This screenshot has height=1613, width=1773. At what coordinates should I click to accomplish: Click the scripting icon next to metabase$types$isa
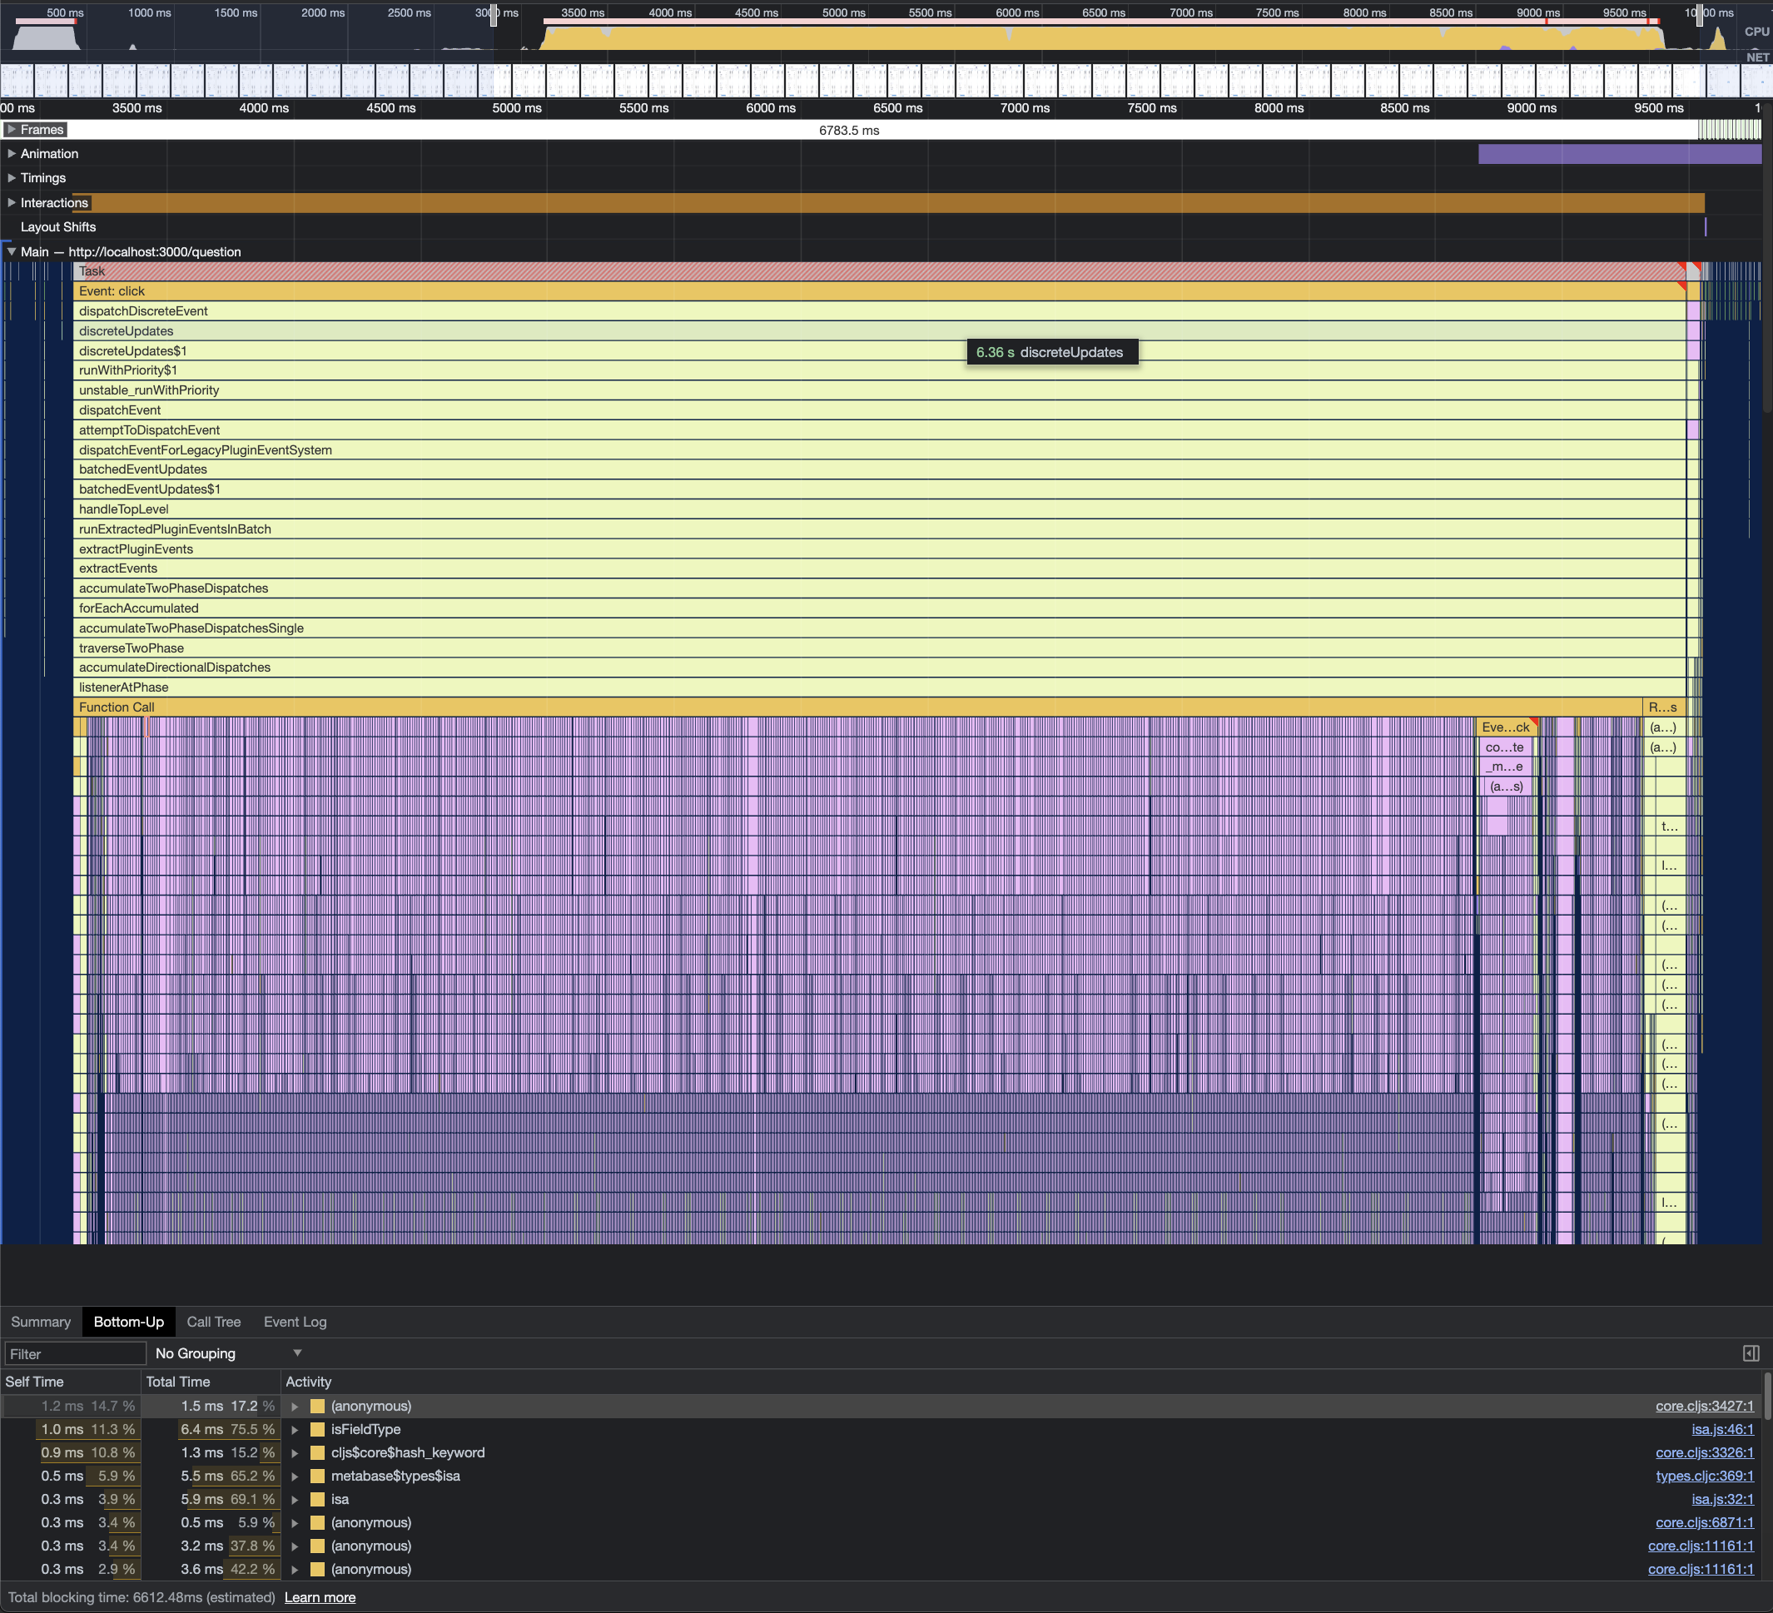[x=316, y=1476]
